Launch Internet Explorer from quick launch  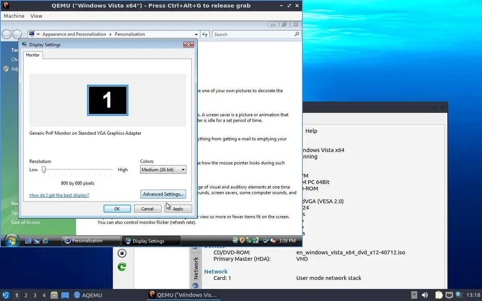click(x=46, y=241)
